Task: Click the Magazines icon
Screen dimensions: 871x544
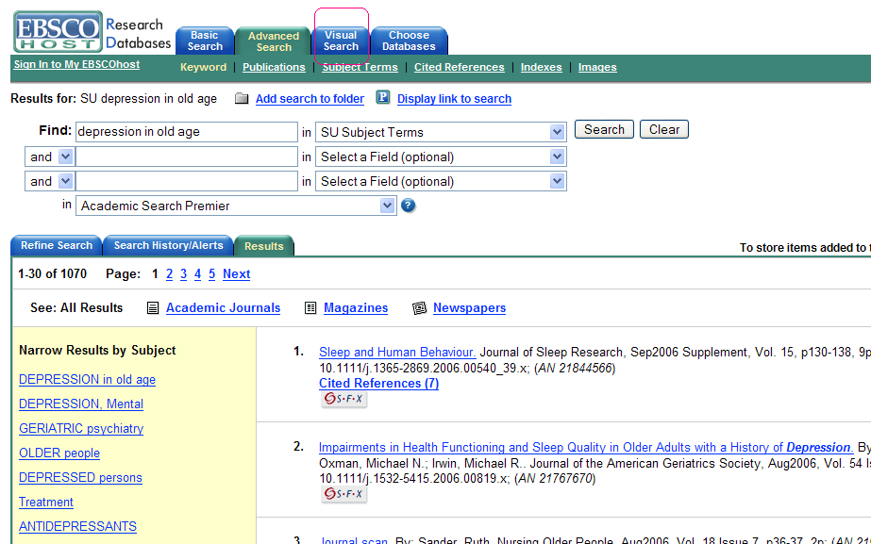Action: [x=310, y=308]
